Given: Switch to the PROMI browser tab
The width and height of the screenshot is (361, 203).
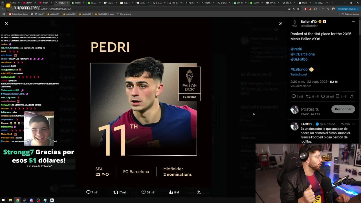Looking at the screenshot, I should pos(78,3).
